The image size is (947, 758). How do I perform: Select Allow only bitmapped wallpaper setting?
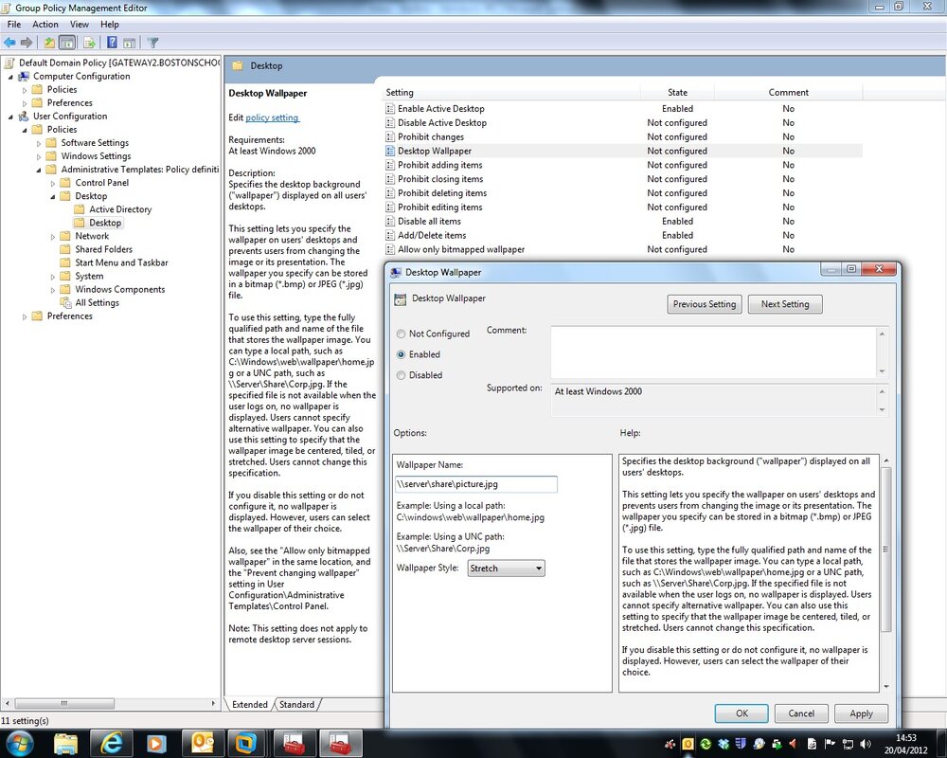pos(461,249)
